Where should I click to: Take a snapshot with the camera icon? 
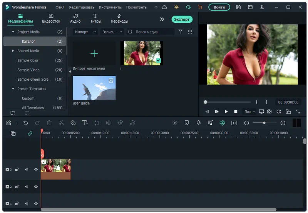coord(269,111)
